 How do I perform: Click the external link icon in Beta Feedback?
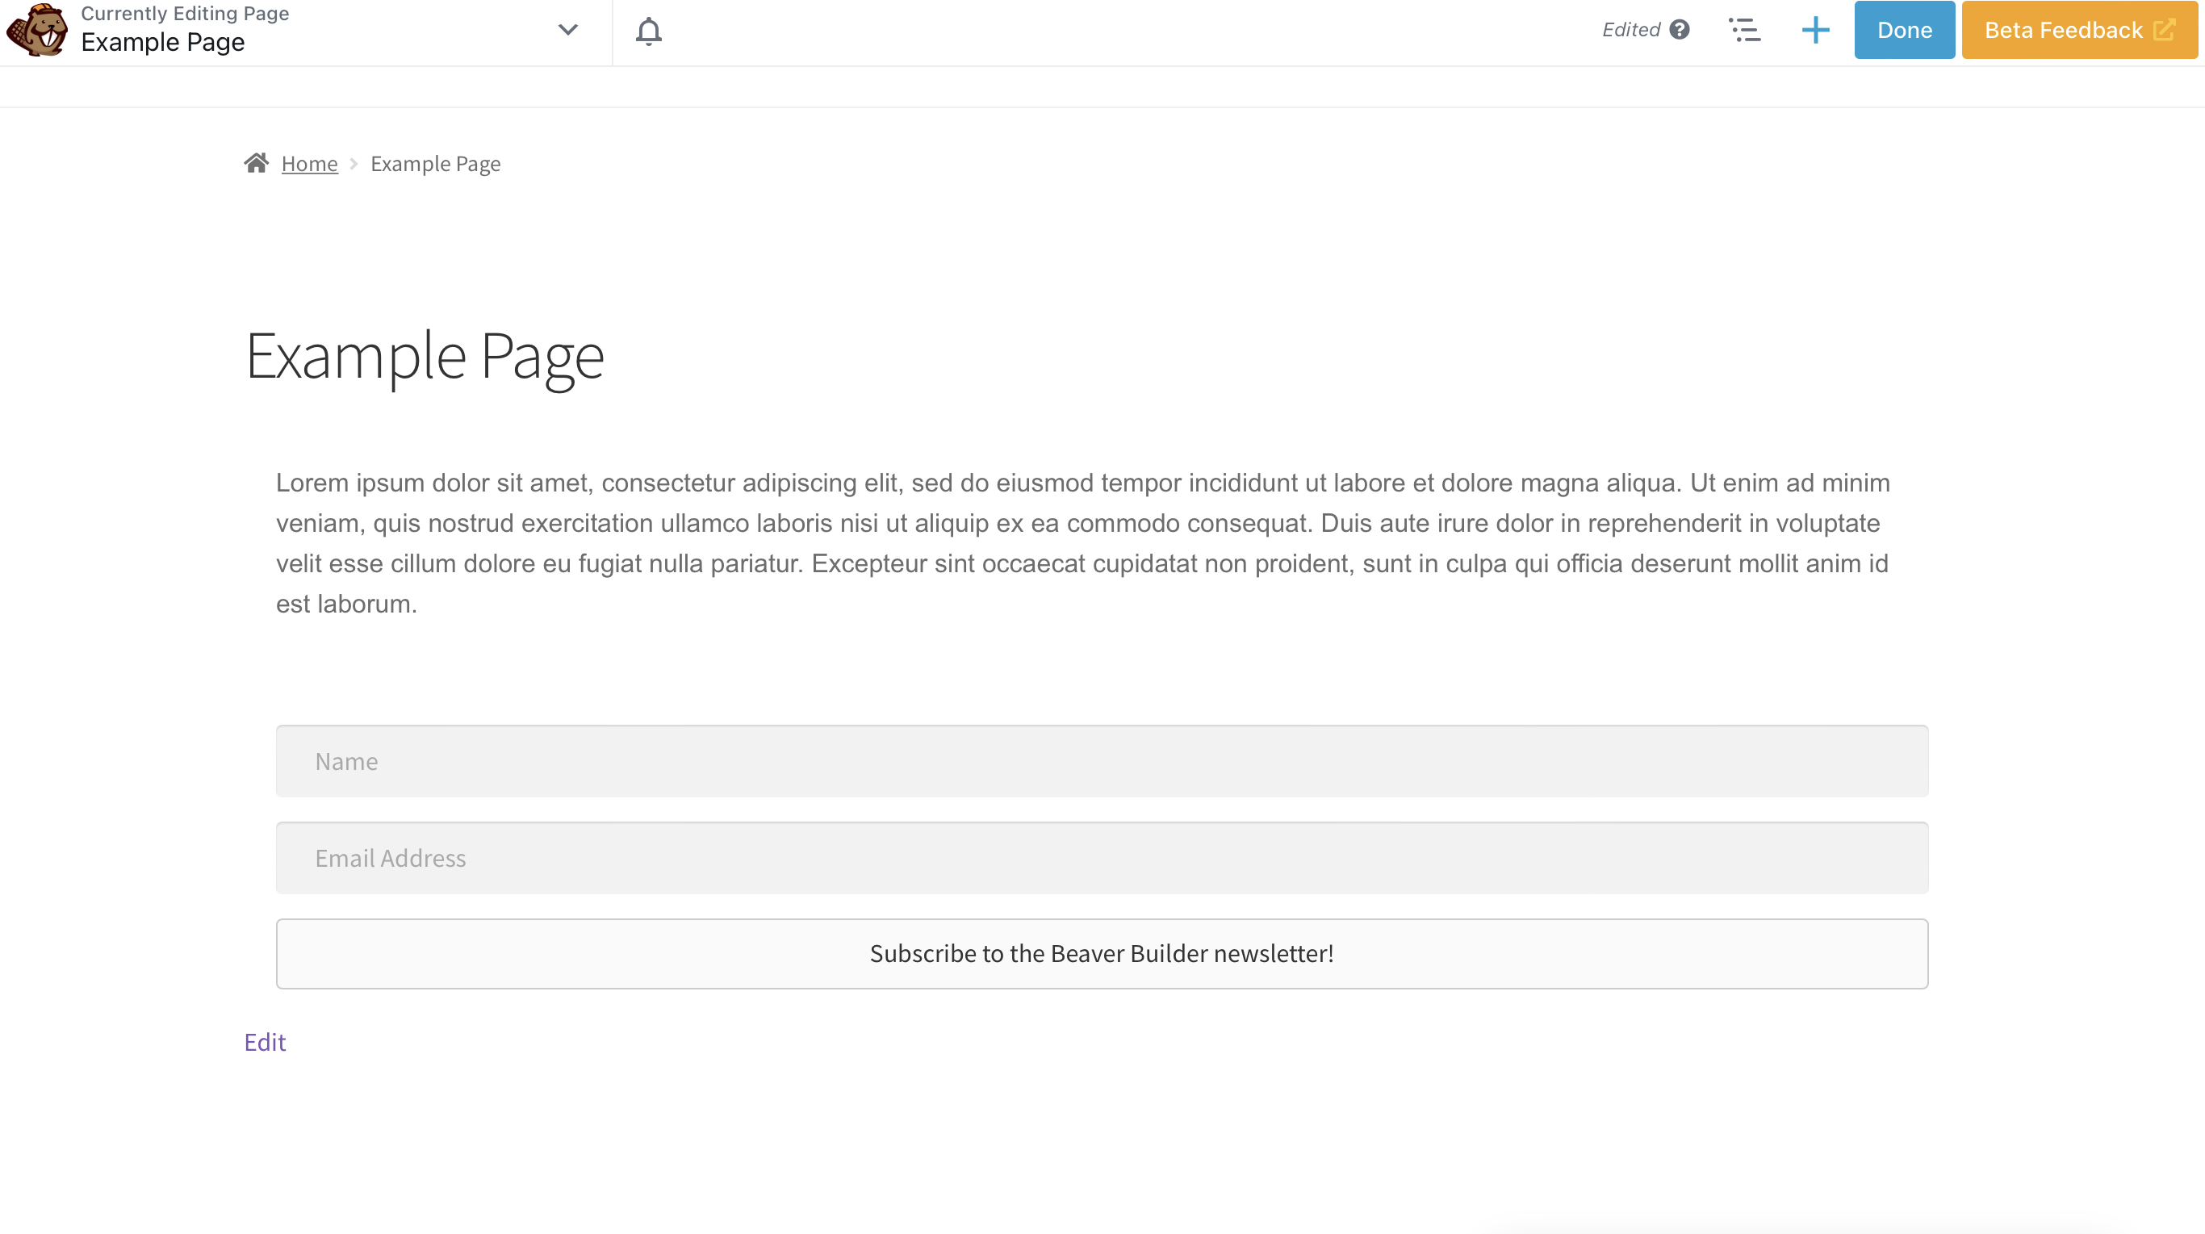(2165, 30)
